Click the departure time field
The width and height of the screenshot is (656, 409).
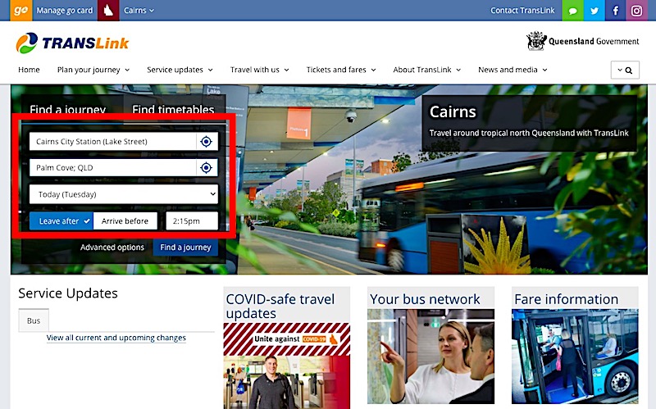pos(193,221)
